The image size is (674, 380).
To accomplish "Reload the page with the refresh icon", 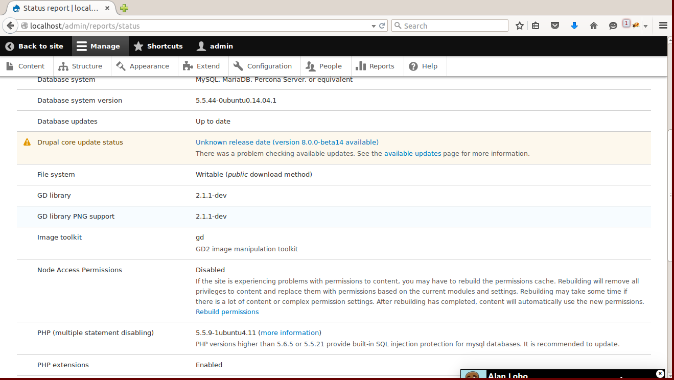I will 382,26.
